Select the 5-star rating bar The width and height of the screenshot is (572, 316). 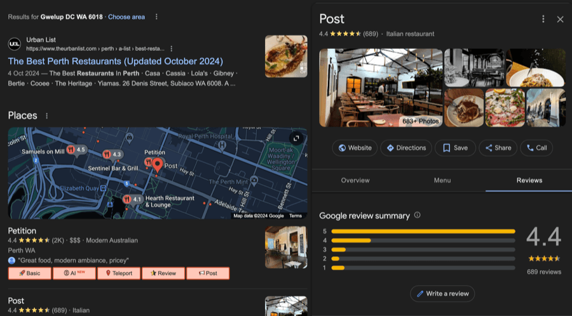pos(423,231)
